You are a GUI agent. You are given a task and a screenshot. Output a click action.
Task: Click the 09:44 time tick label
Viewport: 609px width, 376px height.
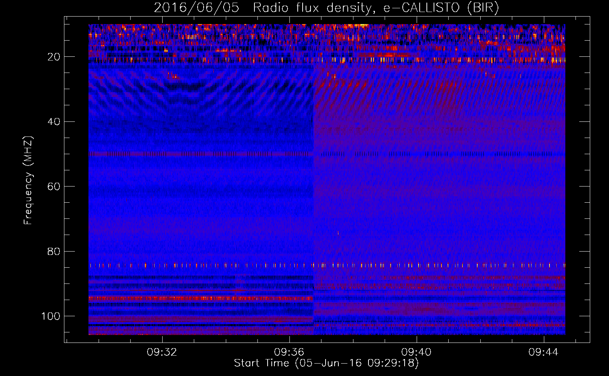[x=544, y=352]
